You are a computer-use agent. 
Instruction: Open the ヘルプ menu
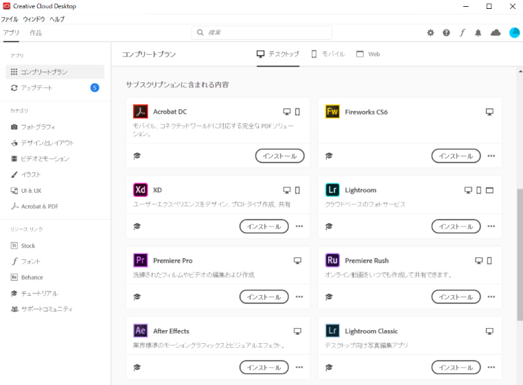(x=57, y=19)
